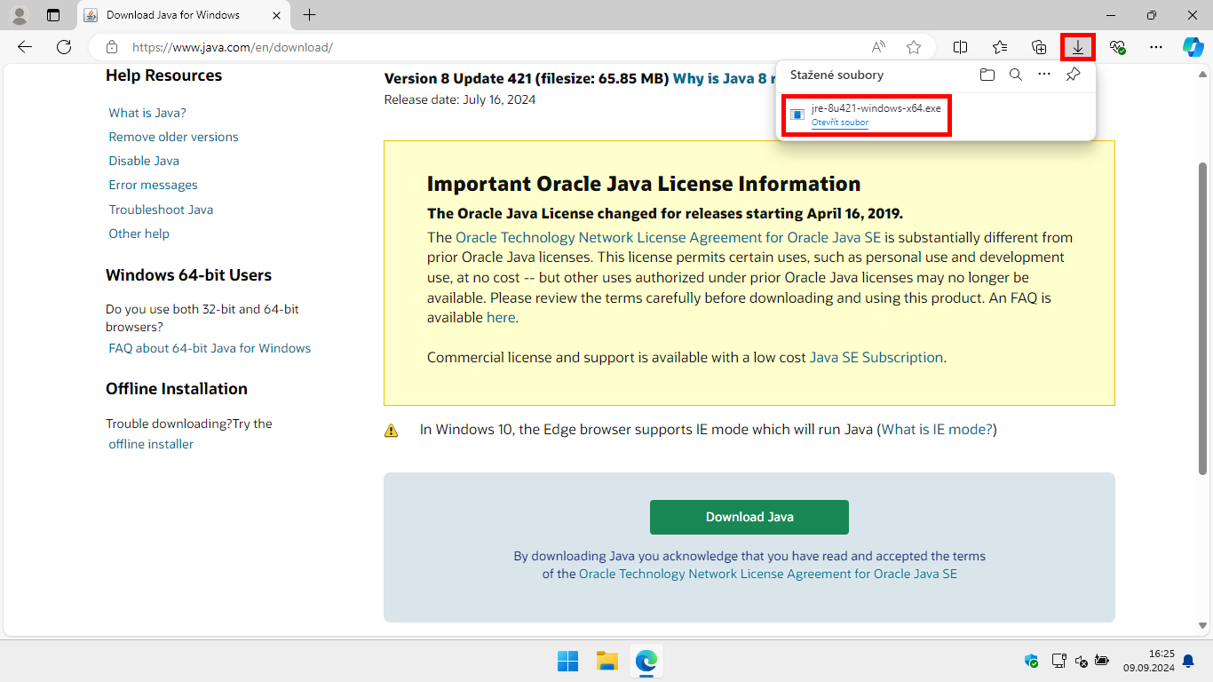Open the profile avatar icon
This screenshot has height=682, width=1213.
20,15
